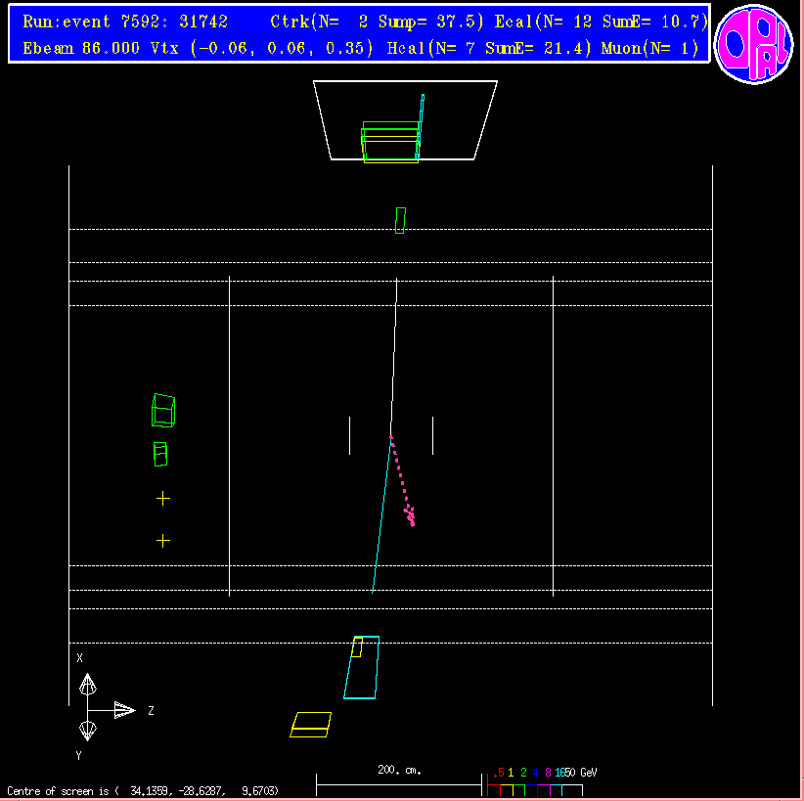Viewport: 804px width, 801px height.
Task: Select the upper yellow cross marker
Action: 163,498
